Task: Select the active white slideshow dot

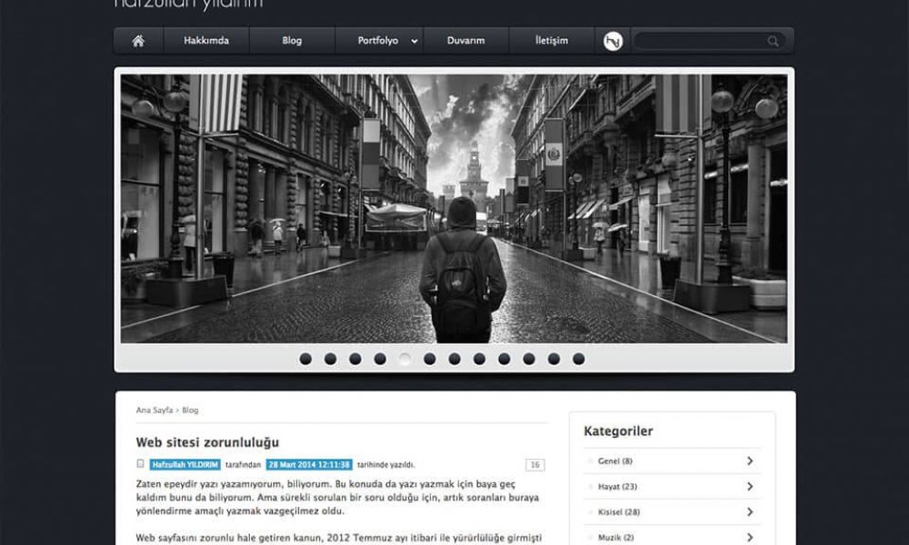Action: coord(405,359)
